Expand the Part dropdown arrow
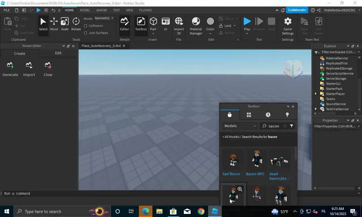Viewport: 362px width, 217px height. point(153,34)
